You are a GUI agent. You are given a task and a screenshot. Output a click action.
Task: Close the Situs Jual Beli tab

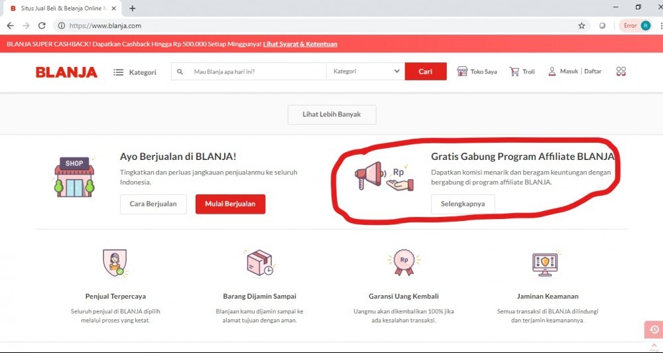[114, 9]
